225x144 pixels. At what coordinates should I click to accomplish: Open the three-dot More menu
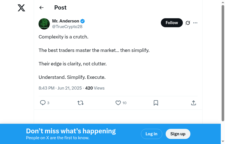(x=195, y=23)
